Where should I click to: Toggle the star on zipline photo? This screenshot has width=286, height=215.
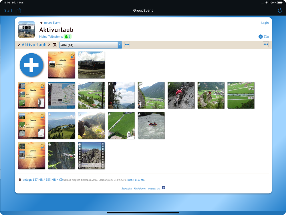pos(49,144)
